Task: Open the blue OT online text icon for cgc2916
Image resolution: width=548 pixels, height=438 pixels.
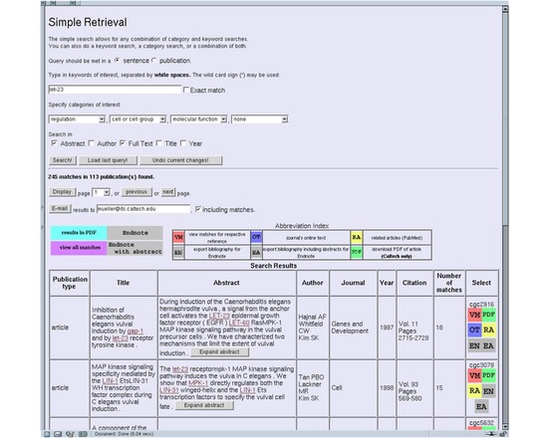Action: (474, 330)
